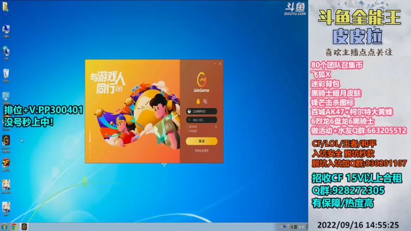
Task: Click the WeGame promotional banner artwork
Action: tap(133, 111)
